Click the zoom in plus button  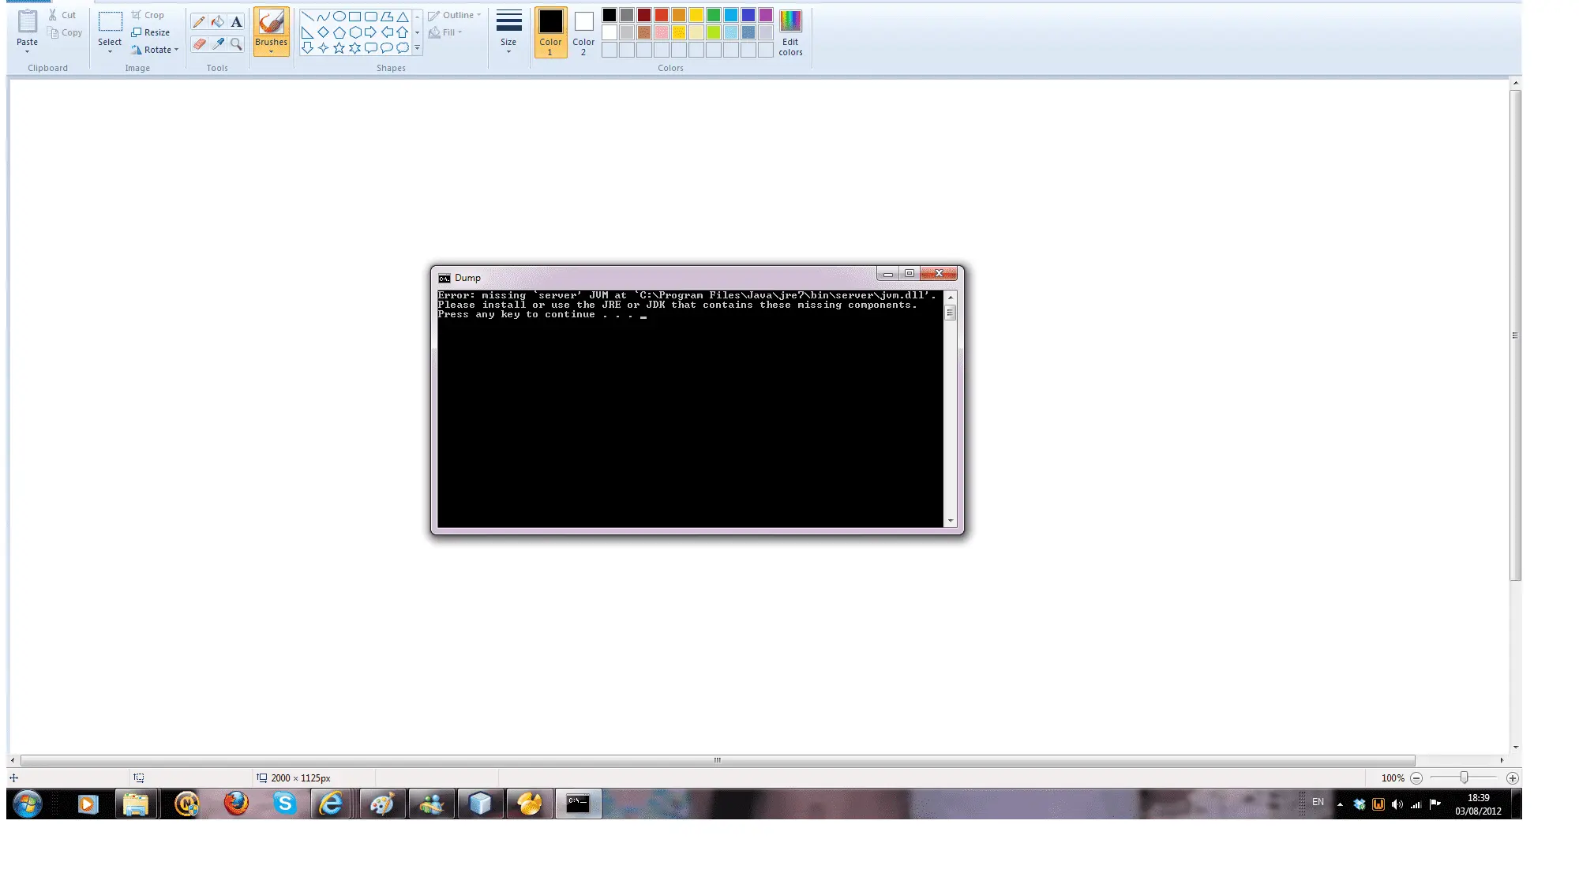(x=1513, y=778)
